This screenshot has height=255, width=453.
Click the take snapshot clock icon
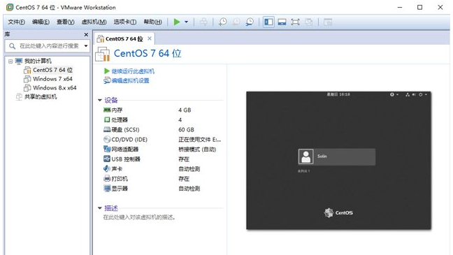pyautogui.click(x=222, y=22)
